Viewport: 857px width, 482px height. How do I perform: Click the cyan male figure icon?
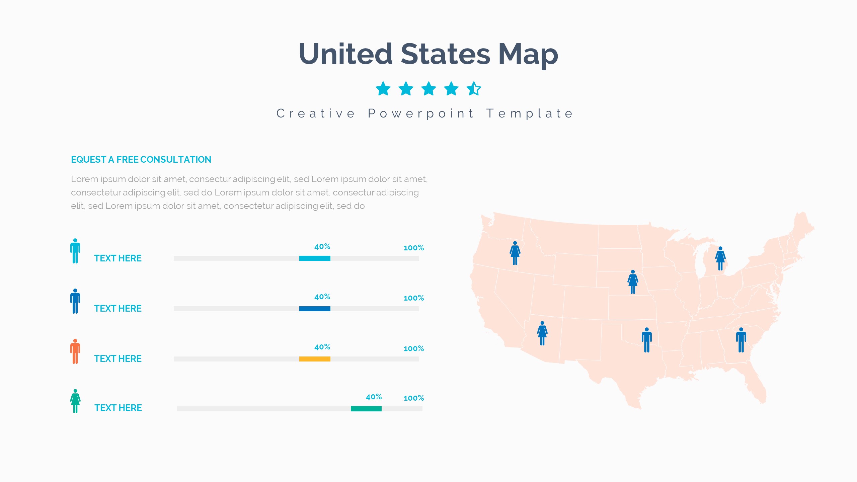75,251
